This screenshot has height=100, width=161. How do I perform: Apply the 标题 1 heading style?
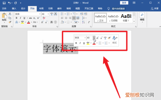tap(126, 18)
